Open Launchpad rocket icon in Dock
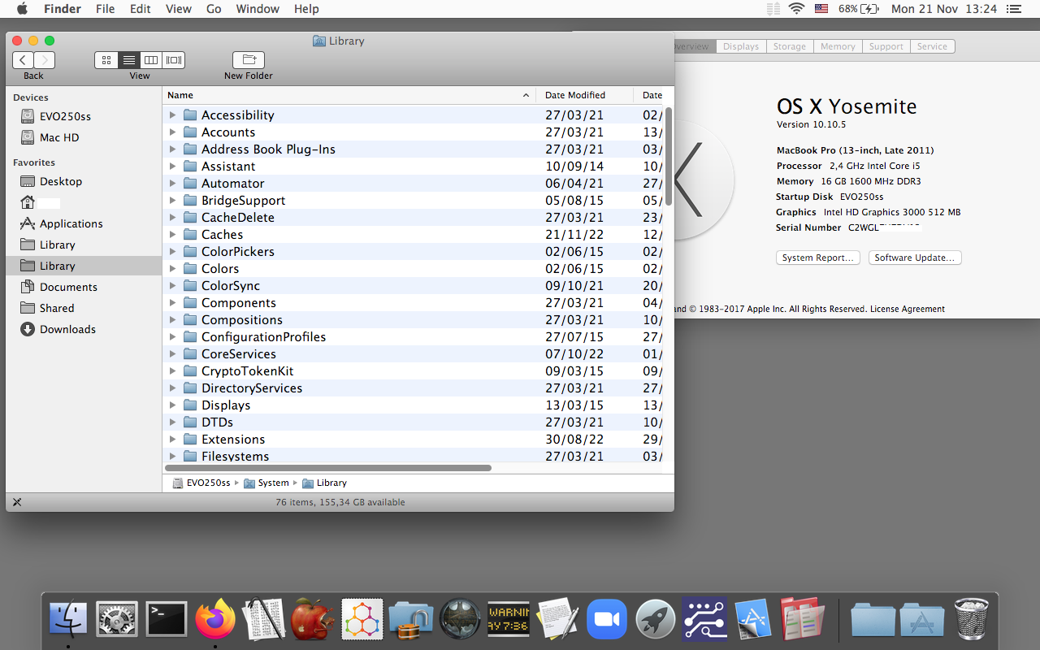This screenshot has height=650, width=1040. tap(656, 618)
